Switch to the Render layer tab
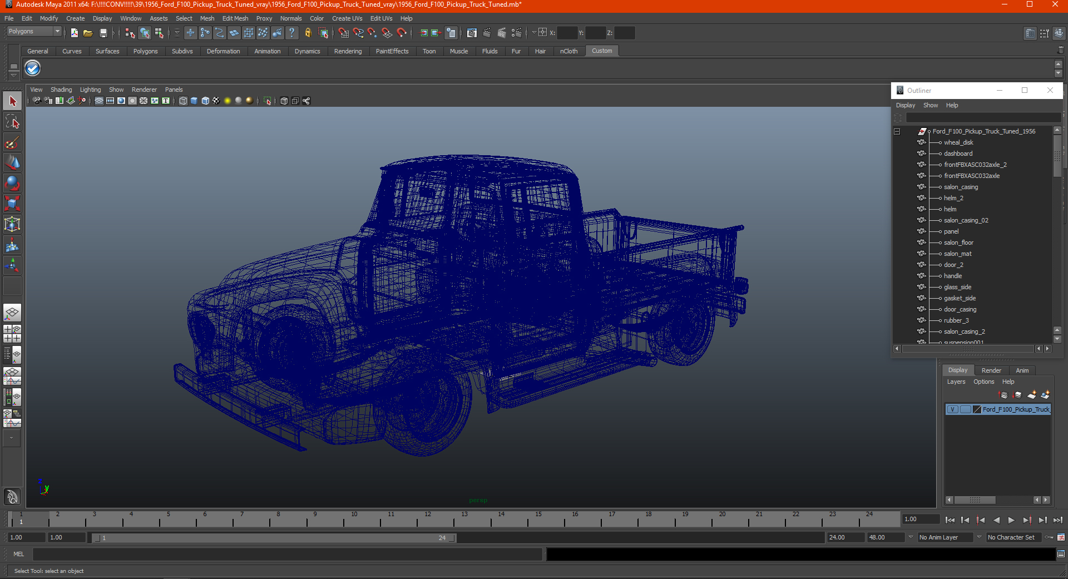The image size is (1068, 579). [991, 370]
